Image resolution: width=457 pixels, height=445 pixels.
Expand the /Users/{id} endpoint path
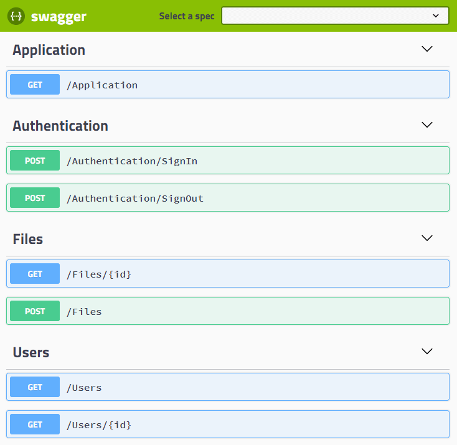(99, 425)
